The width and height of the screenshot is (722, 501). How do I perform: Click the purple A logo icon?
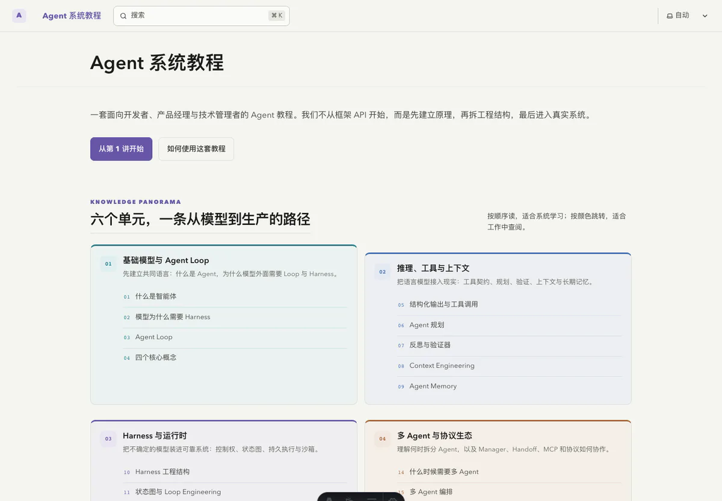point(19,16)
